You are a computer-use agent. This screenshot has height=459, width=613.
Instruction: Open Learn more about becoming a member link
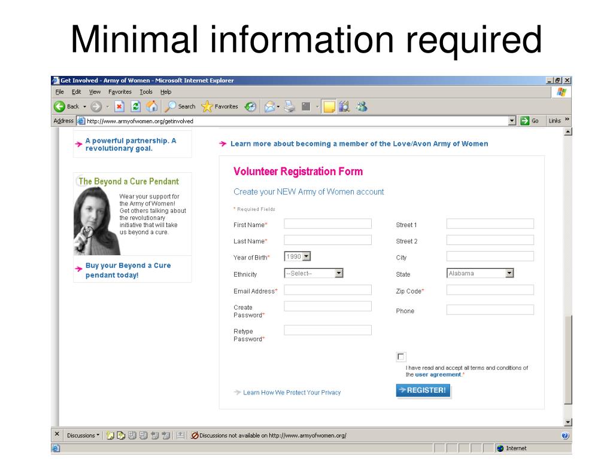[359, 143]
